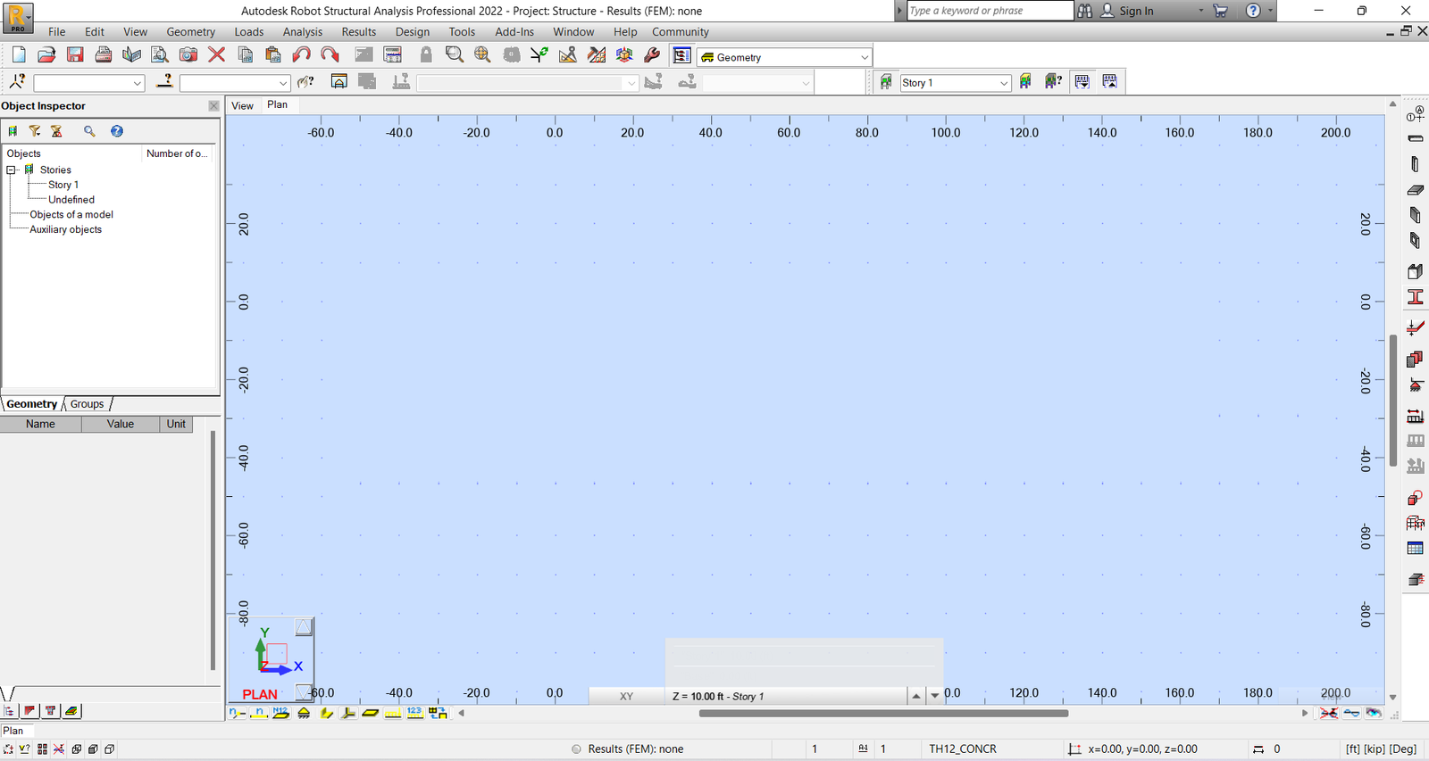Click the node selection query icon

pos(17,81)
